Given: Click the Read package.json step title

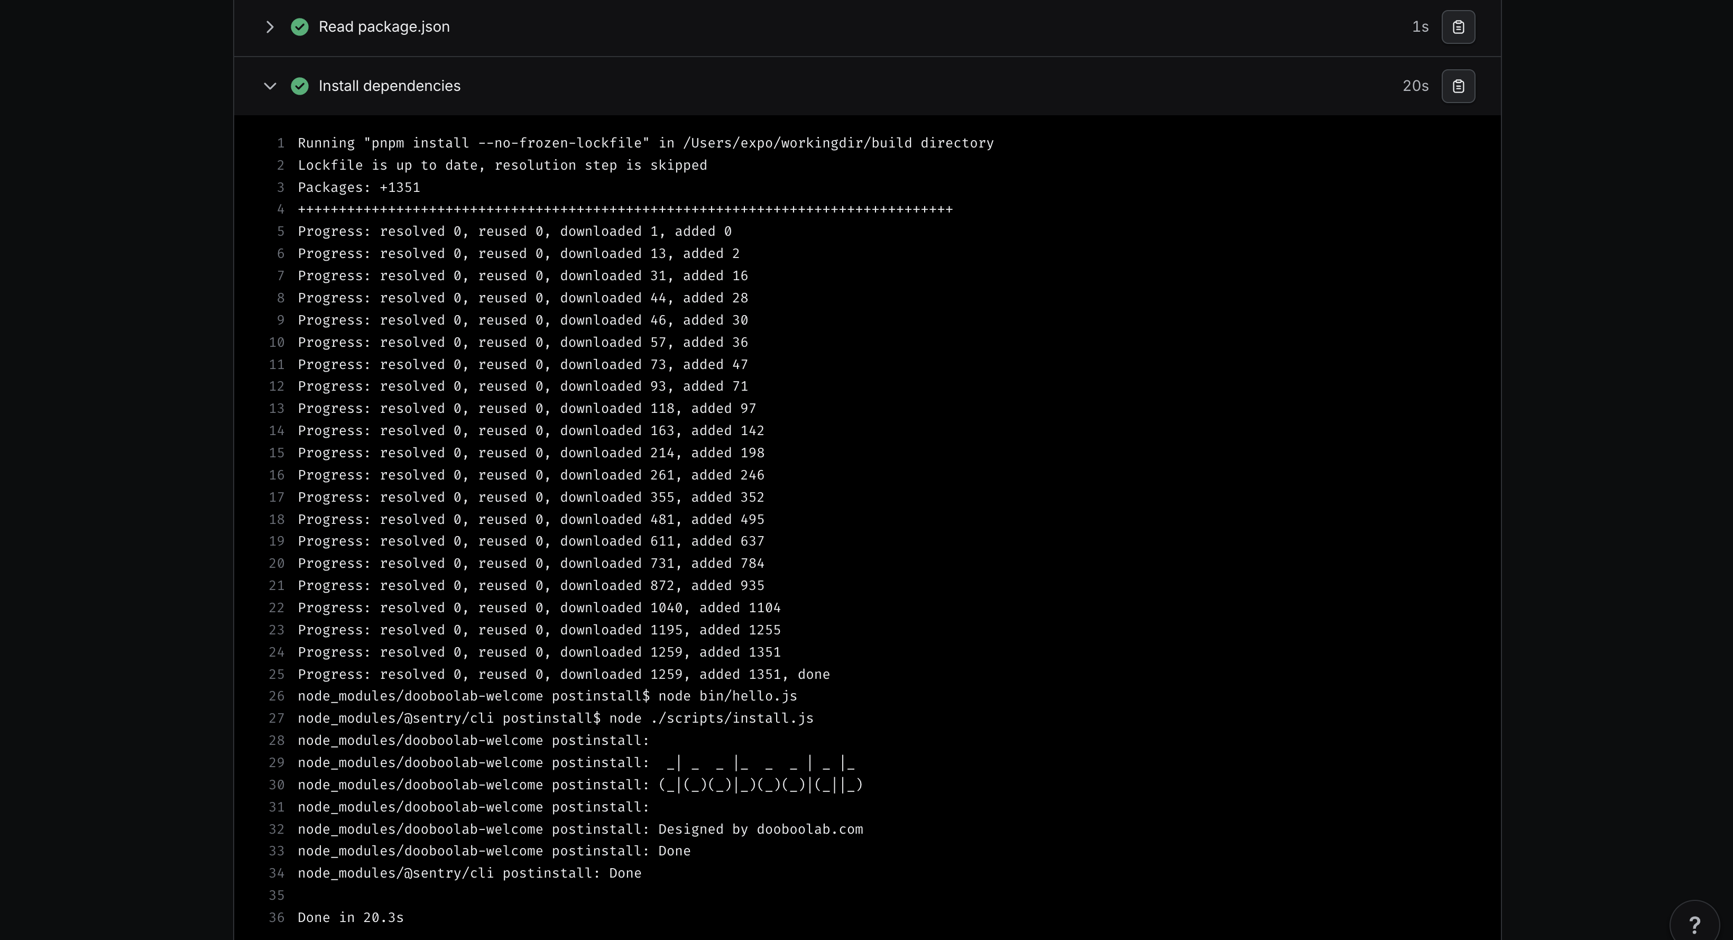Looking at the screenshot, I should [383, 27].
